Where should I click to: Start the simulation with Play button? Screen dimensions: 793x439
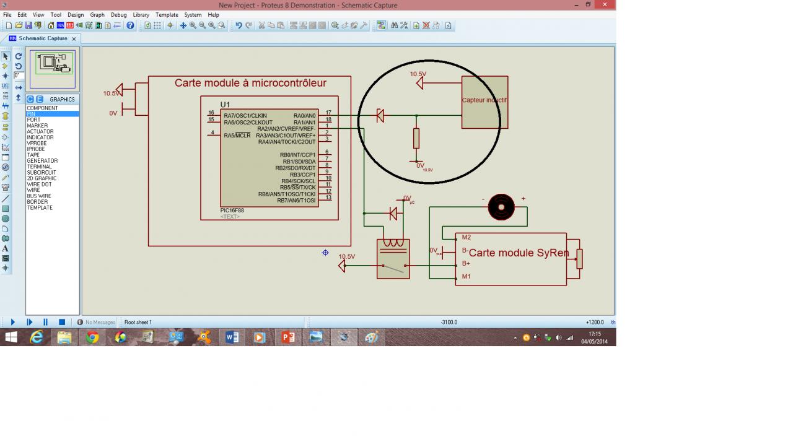pos(12,322)
